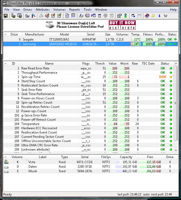Click the 24°C temperature bar of Samsung
181x200 pixels.
tap(136, 44)
